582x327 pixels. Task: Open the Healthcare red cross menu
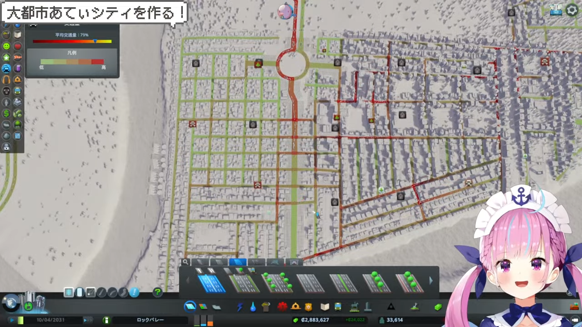[282, 307]
